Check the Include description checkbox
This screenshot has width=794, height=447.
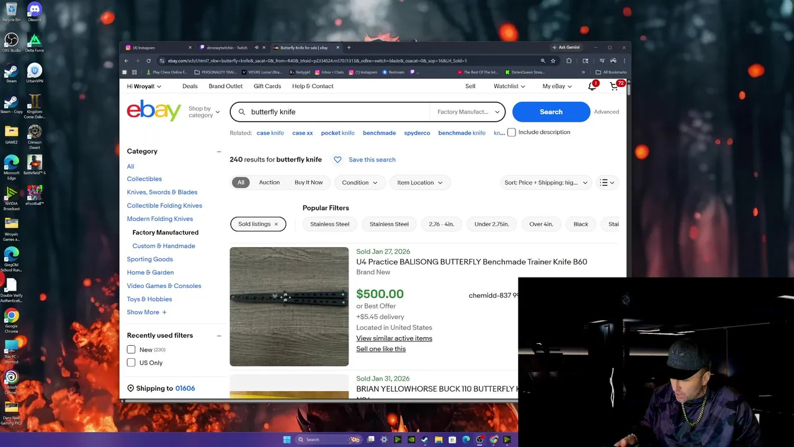(511, 132)
